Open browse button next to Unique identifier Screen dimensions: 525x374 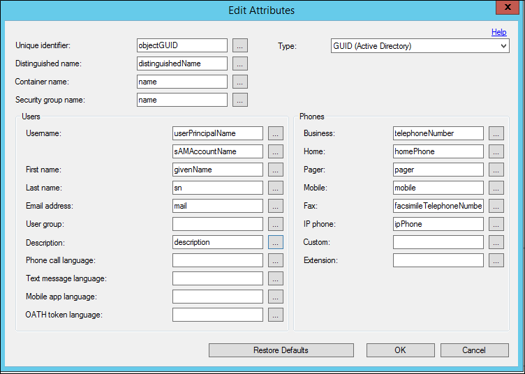point(240,45)
